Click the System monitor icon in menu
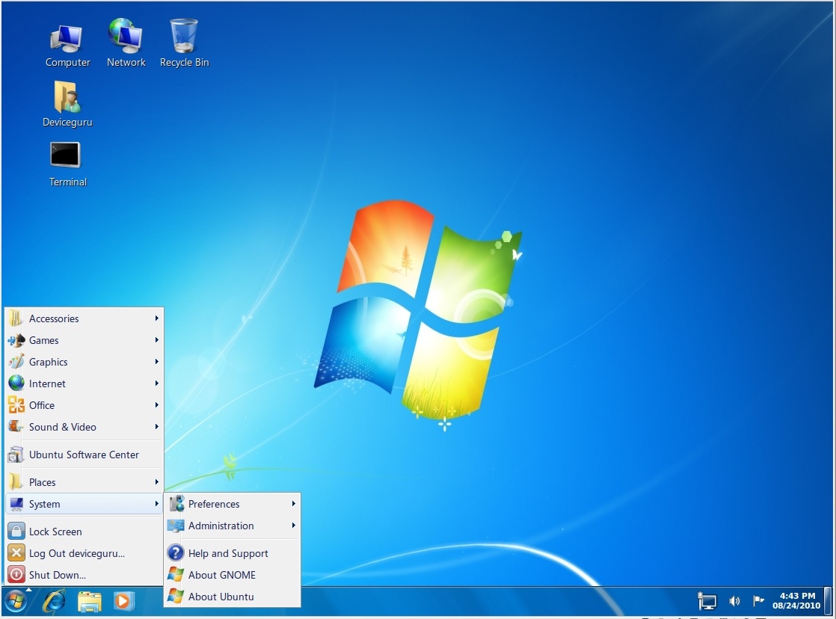Screen dimensions: 836x619 pyautogui.click(x=16, y=504)
